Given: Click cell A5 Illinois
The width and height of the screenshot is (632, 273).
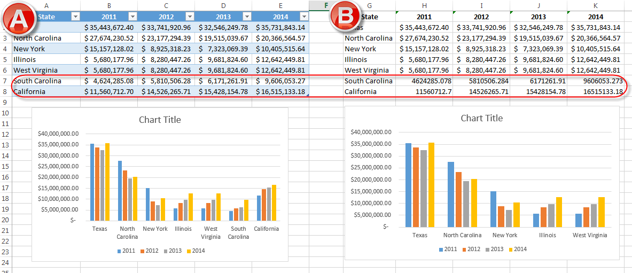Looking at the screenshot, I should click(x=46, y=60).
